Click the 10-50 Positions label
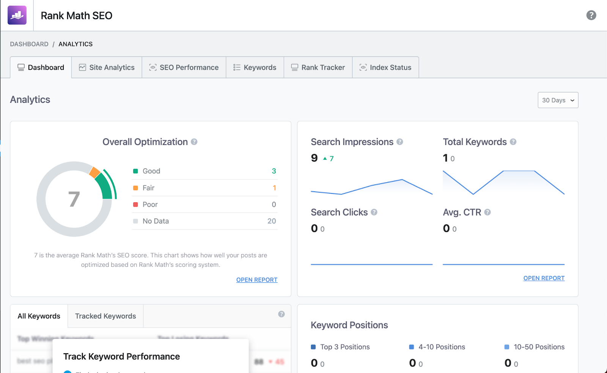The image size is (607, 373). [x=539, y=347]
